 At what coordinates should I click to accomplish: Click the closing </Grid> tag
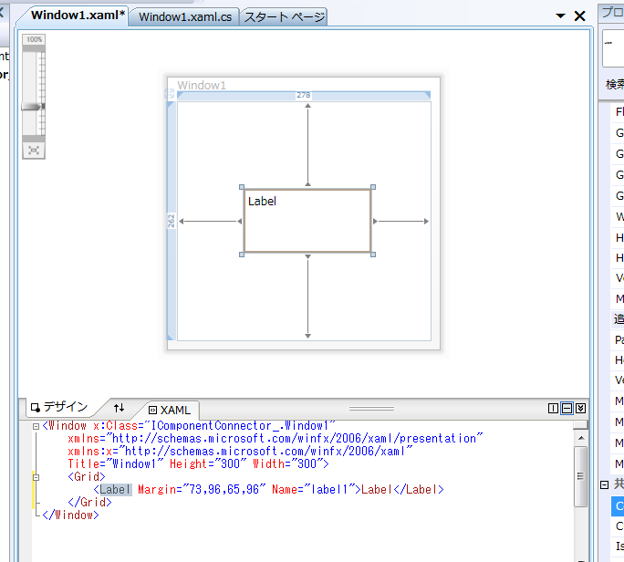pos(90,503)
